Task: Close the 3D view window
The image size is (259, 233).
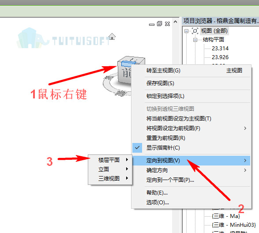Action: click(167, 24)
